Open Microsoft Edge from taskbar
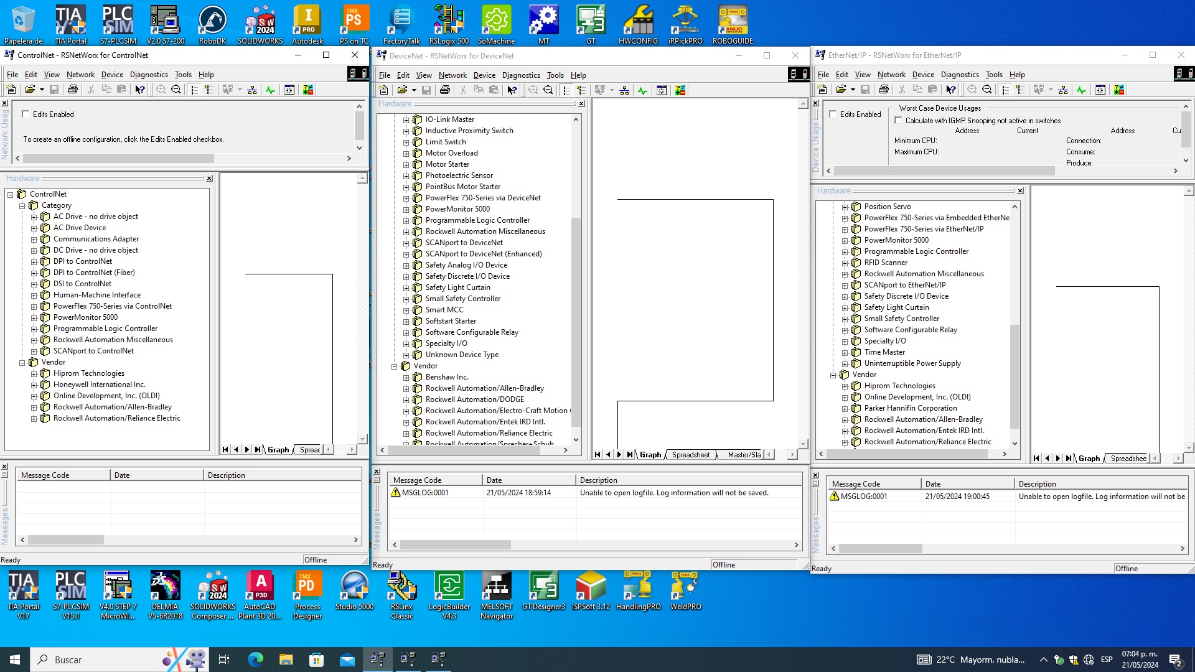Screen dimensions: 1195x672 pyautogui.click(x=255, y=660)
